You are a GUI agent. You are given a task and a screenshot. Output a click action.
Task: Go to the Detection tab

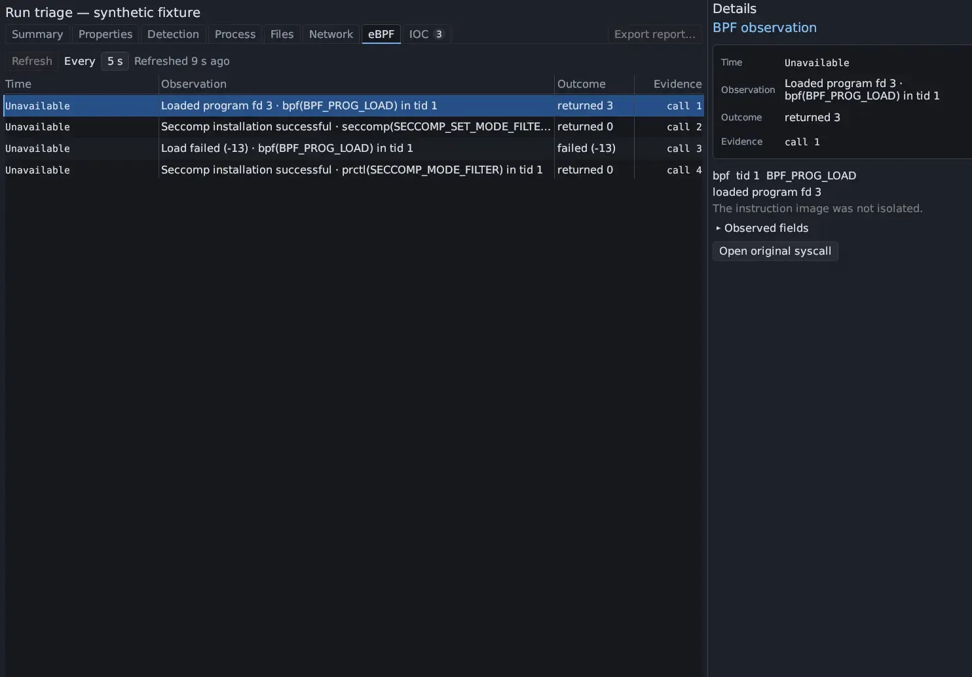pyautogui.click(x=173, y=34)
